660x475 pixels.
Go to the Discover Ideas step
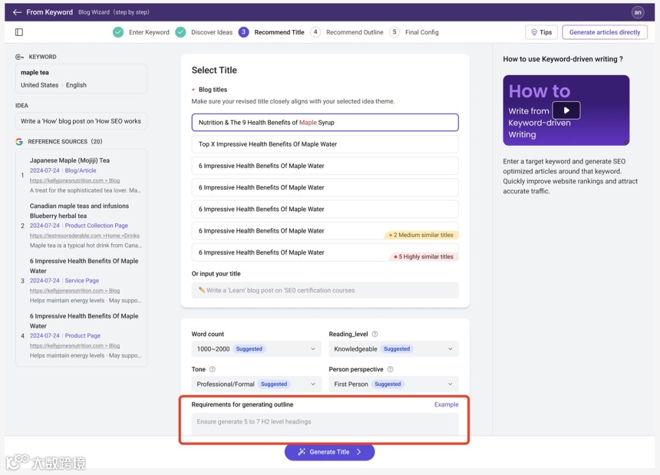[x=211, y=32]
